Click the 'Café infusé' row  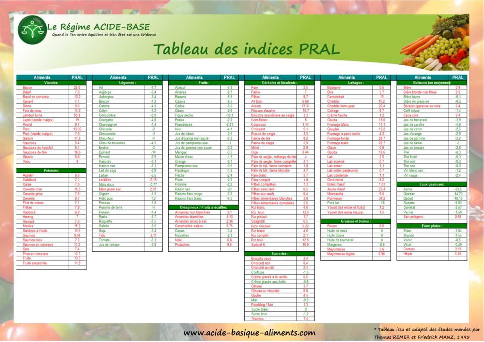pyautogui.click(x=432, y=111)
